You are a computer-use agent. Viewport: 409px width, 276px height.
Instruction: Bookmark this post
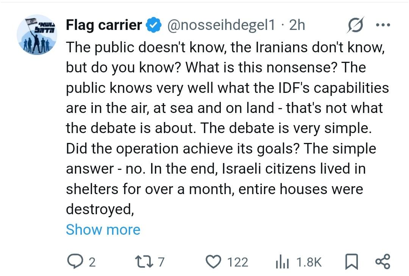[352, 262]
